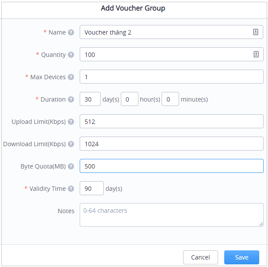The height and width of the screenshot is (267, 268).
Task: Click the help icon beside Quantity
Action: (x=71, y=55)
